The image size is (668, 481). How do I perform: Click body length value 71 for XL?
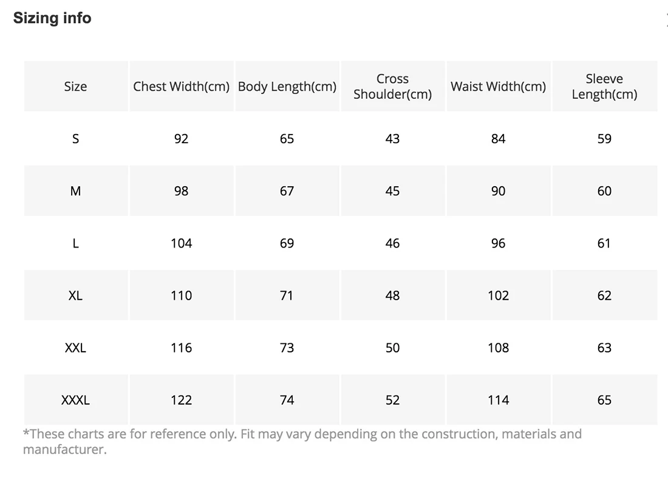[x=287, y=295]
